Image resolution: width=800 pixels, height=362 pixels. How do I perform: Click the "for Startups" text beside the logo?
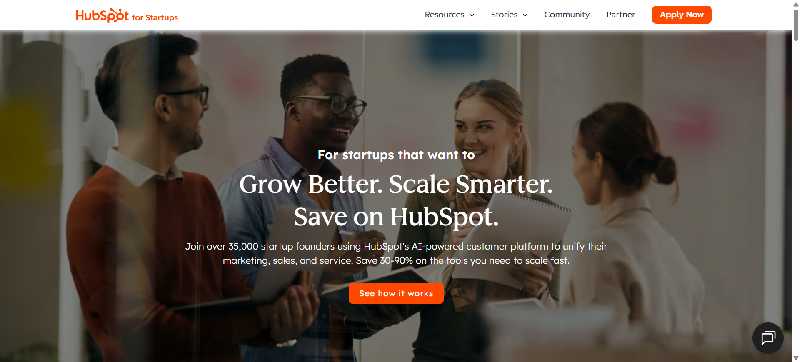point(155,17)
